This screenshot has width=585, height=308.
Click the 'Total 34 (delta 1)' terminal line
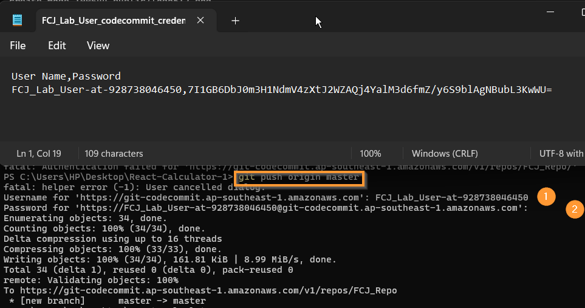[x=148, y=270]
